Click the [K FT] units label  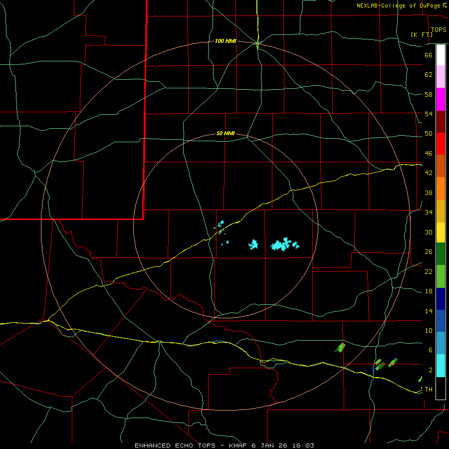(x=422, y=34)
